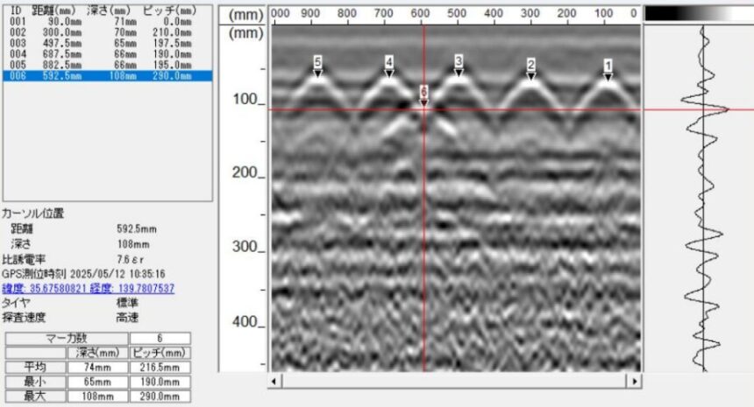Click rebar marker 3 triangle on scan
Screen dimensions: 754x407
click(458, 65)
